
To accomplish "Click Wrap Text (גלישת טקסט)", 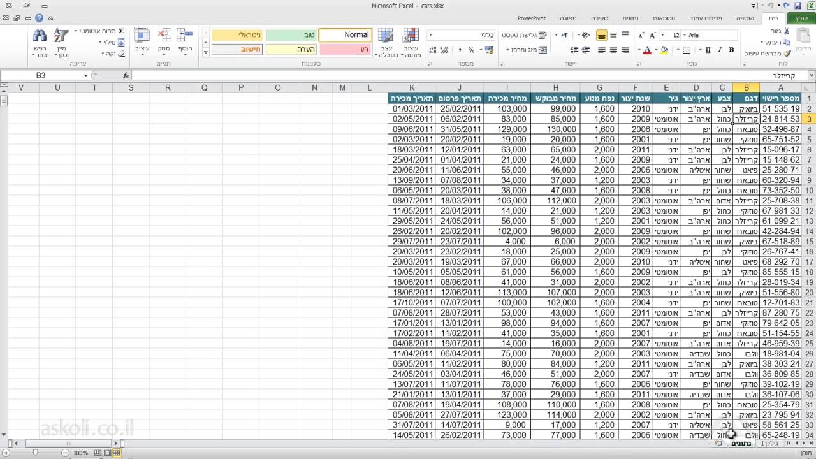I will (524, 35).
